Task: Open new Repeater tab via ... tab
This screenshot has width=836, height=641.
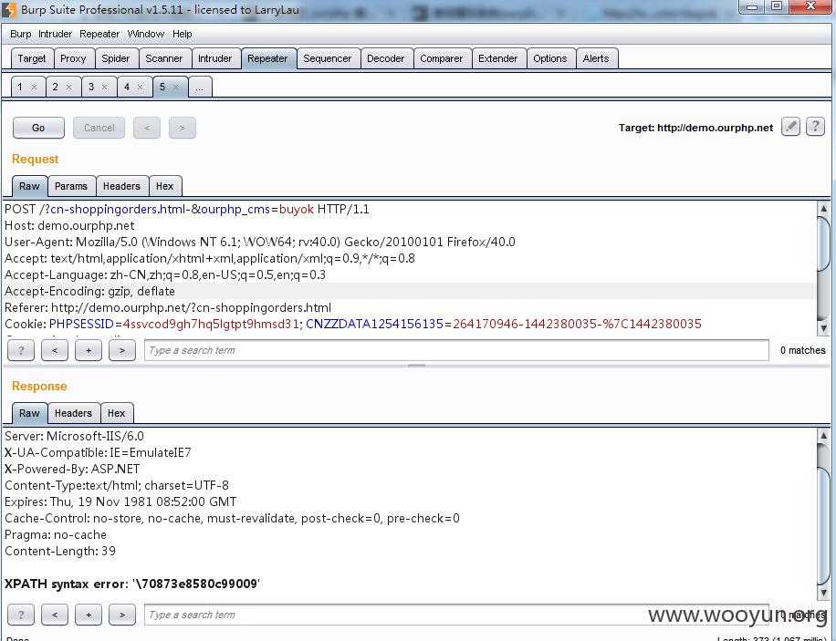Action: click(199, 87)
